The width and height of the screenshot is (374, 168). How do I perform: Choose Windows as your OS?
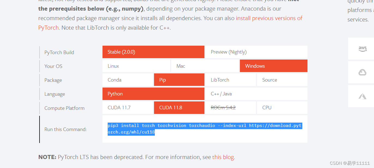(x=274, y=66)
